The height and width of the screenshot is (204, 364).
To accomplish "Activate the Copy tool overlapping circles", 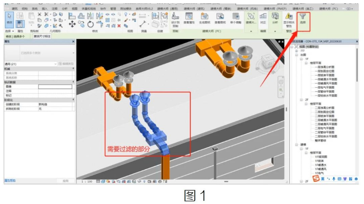I will (x=81, y=24).
